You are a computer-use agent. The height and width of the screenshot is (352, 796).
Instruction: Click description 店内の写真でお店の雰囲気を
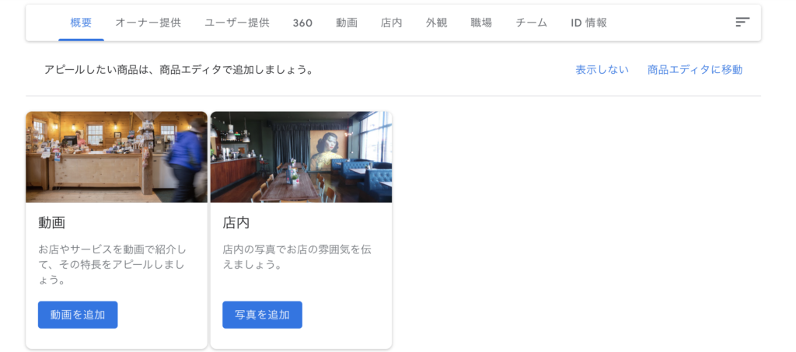point(298,257)
